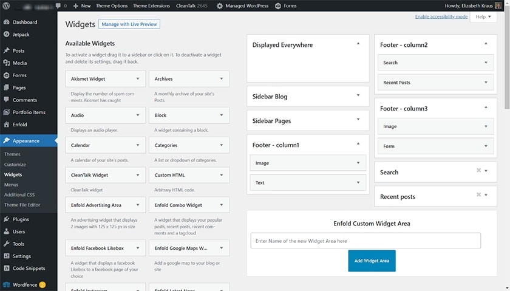Expand the Sidebar Pages widget area
510x291 pixels.
tap(358, 120)
